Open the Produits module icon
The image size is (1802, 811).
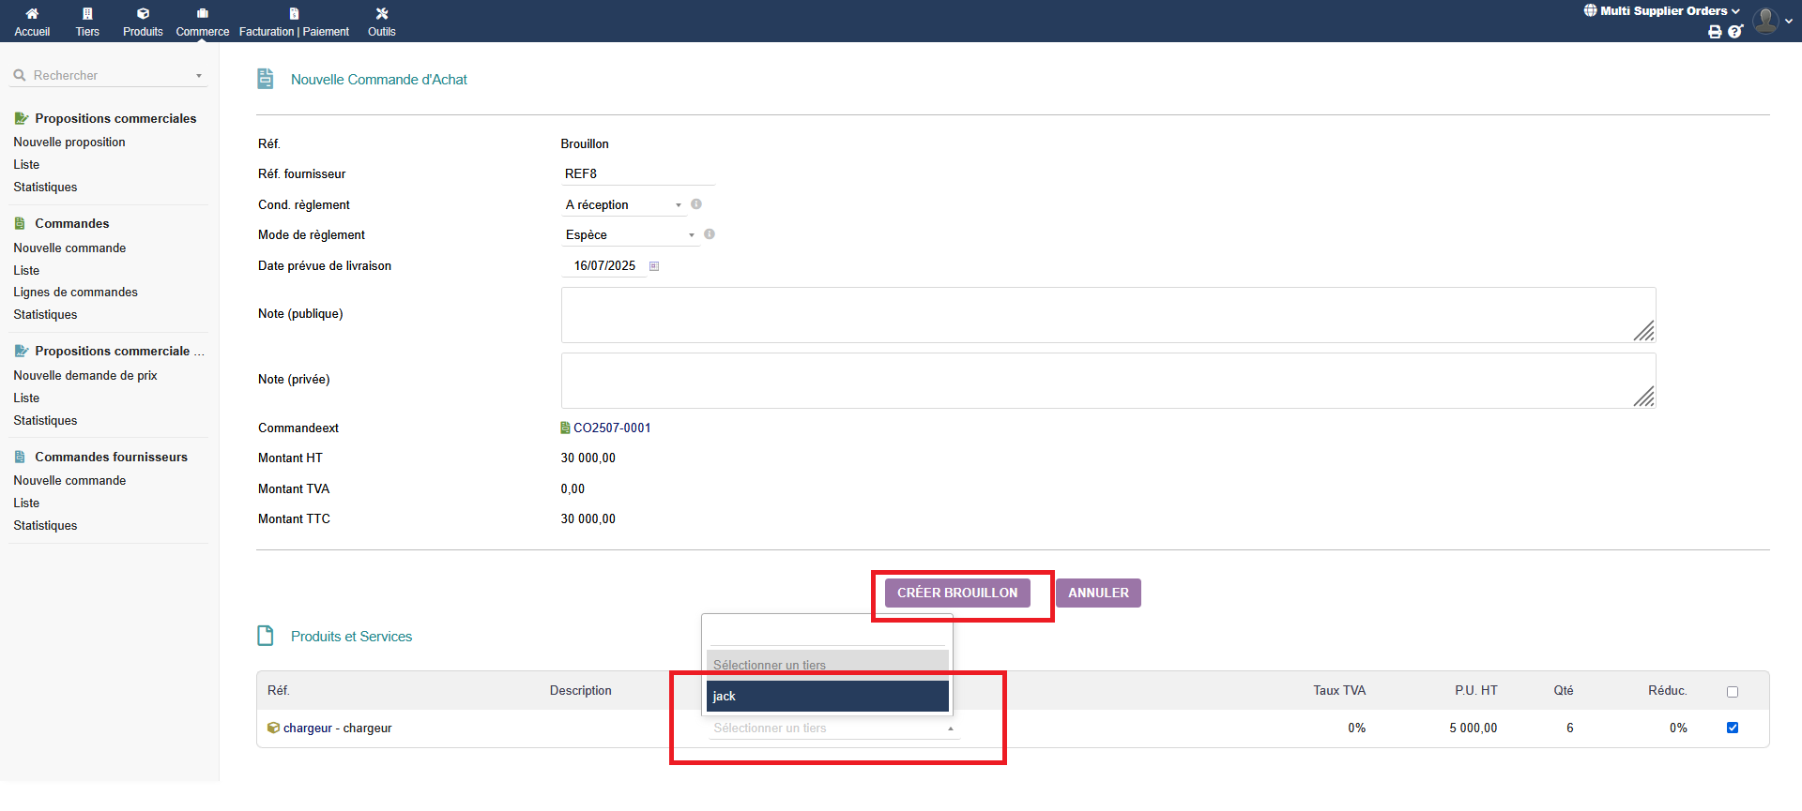(x=143, y=14)
